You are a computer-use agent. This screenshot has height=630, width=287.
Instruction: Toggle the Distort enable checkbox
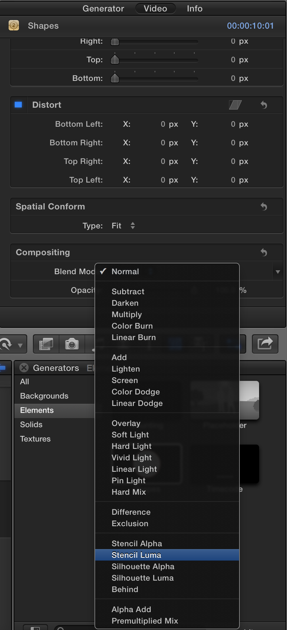click(x=18, y=105)
